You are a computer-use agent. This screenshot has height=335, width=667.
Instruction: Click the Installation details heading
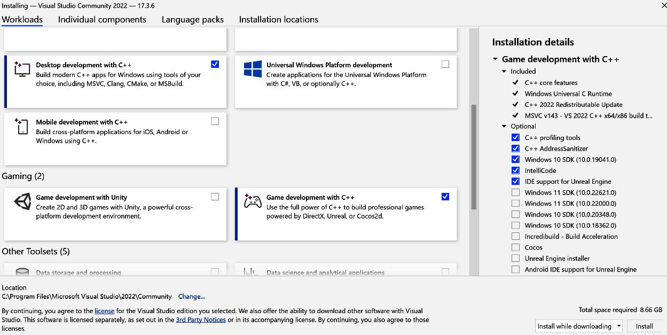(533, 42)
